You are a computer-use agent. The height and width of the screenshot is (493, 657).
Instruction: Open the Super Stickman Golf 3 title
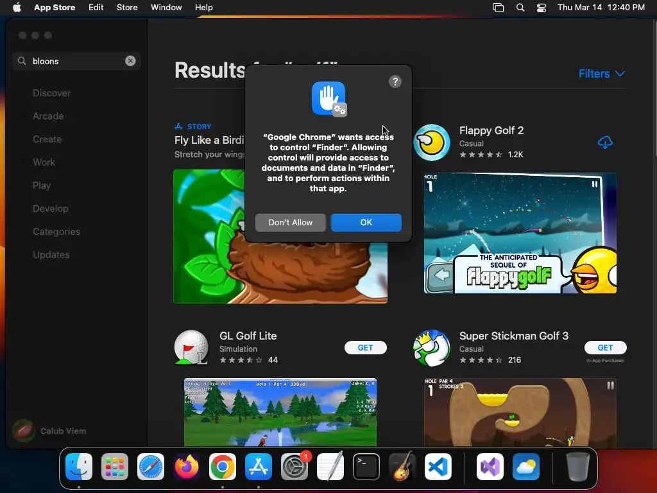tap(514, 336)
